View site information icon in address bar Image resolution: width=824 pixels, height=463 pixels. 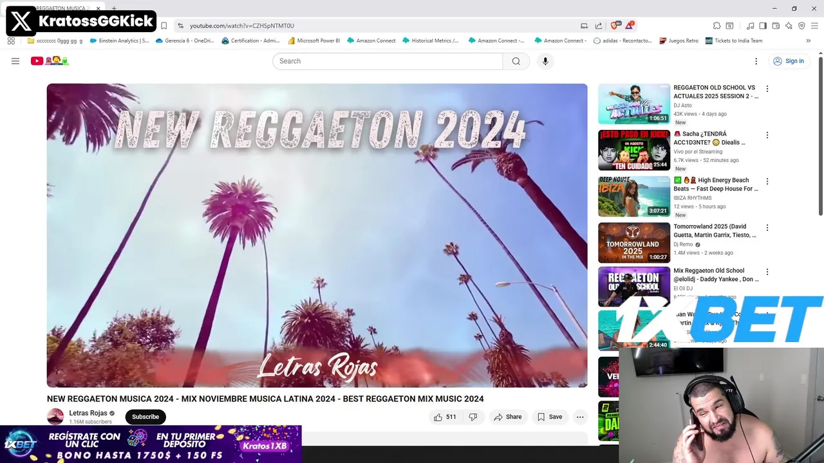(181, 26)
